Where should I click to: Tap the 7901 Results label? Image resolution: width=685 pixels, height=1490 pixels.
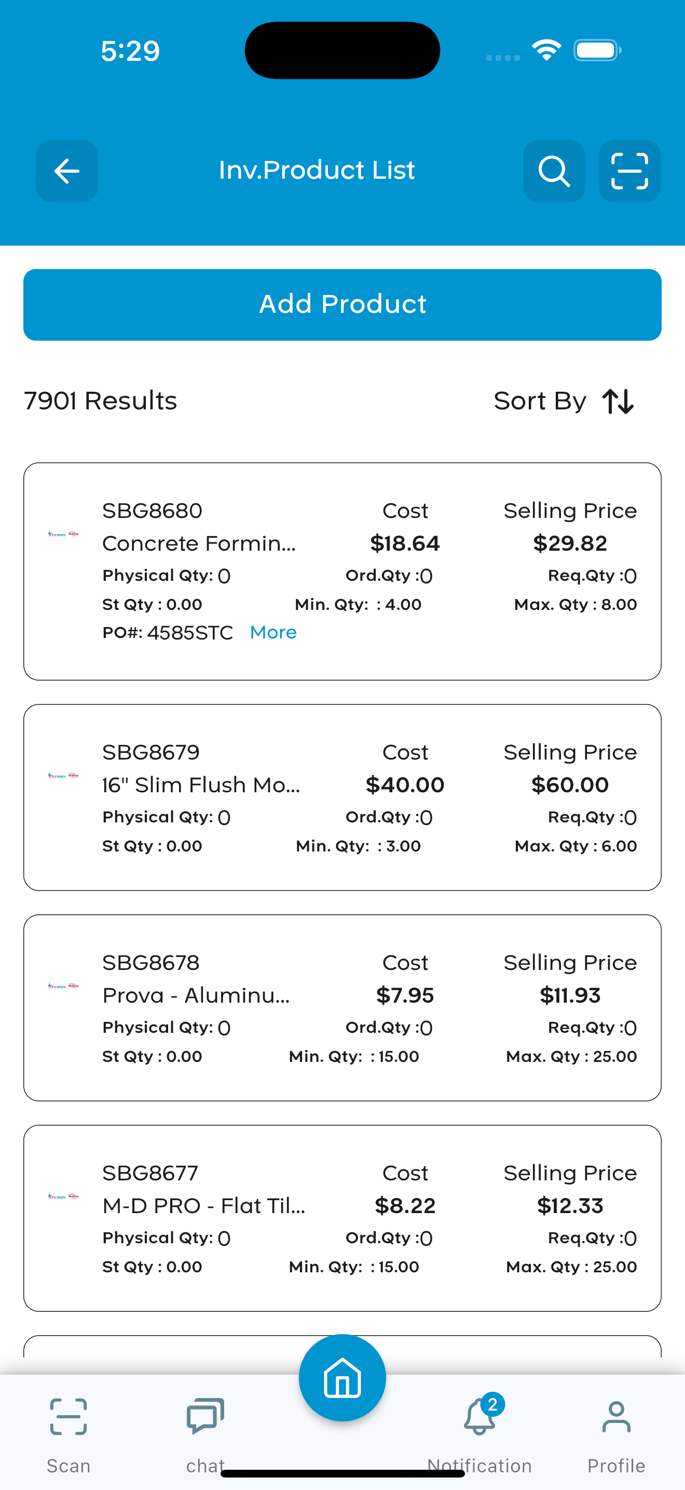pyautogui.click(x=101, y=401)
